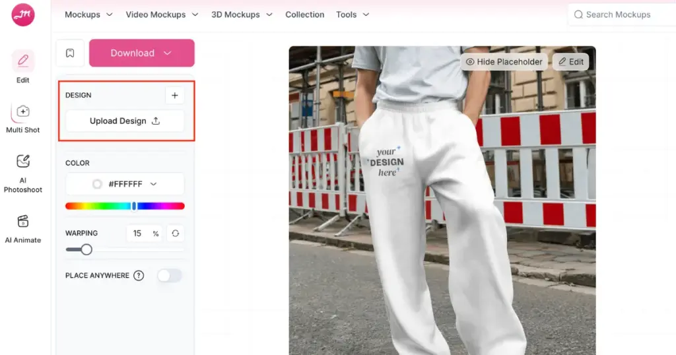676x355 pixels.
Task: Focus the Search Mockups field
Action: point(622,15)
